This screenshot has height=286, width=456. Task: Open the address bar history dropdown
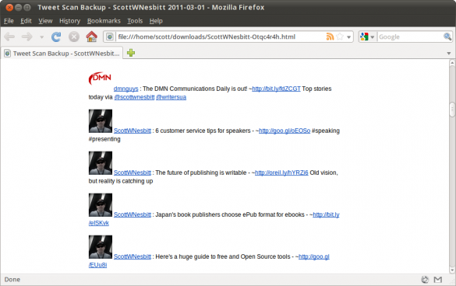(x=348, y=37)
